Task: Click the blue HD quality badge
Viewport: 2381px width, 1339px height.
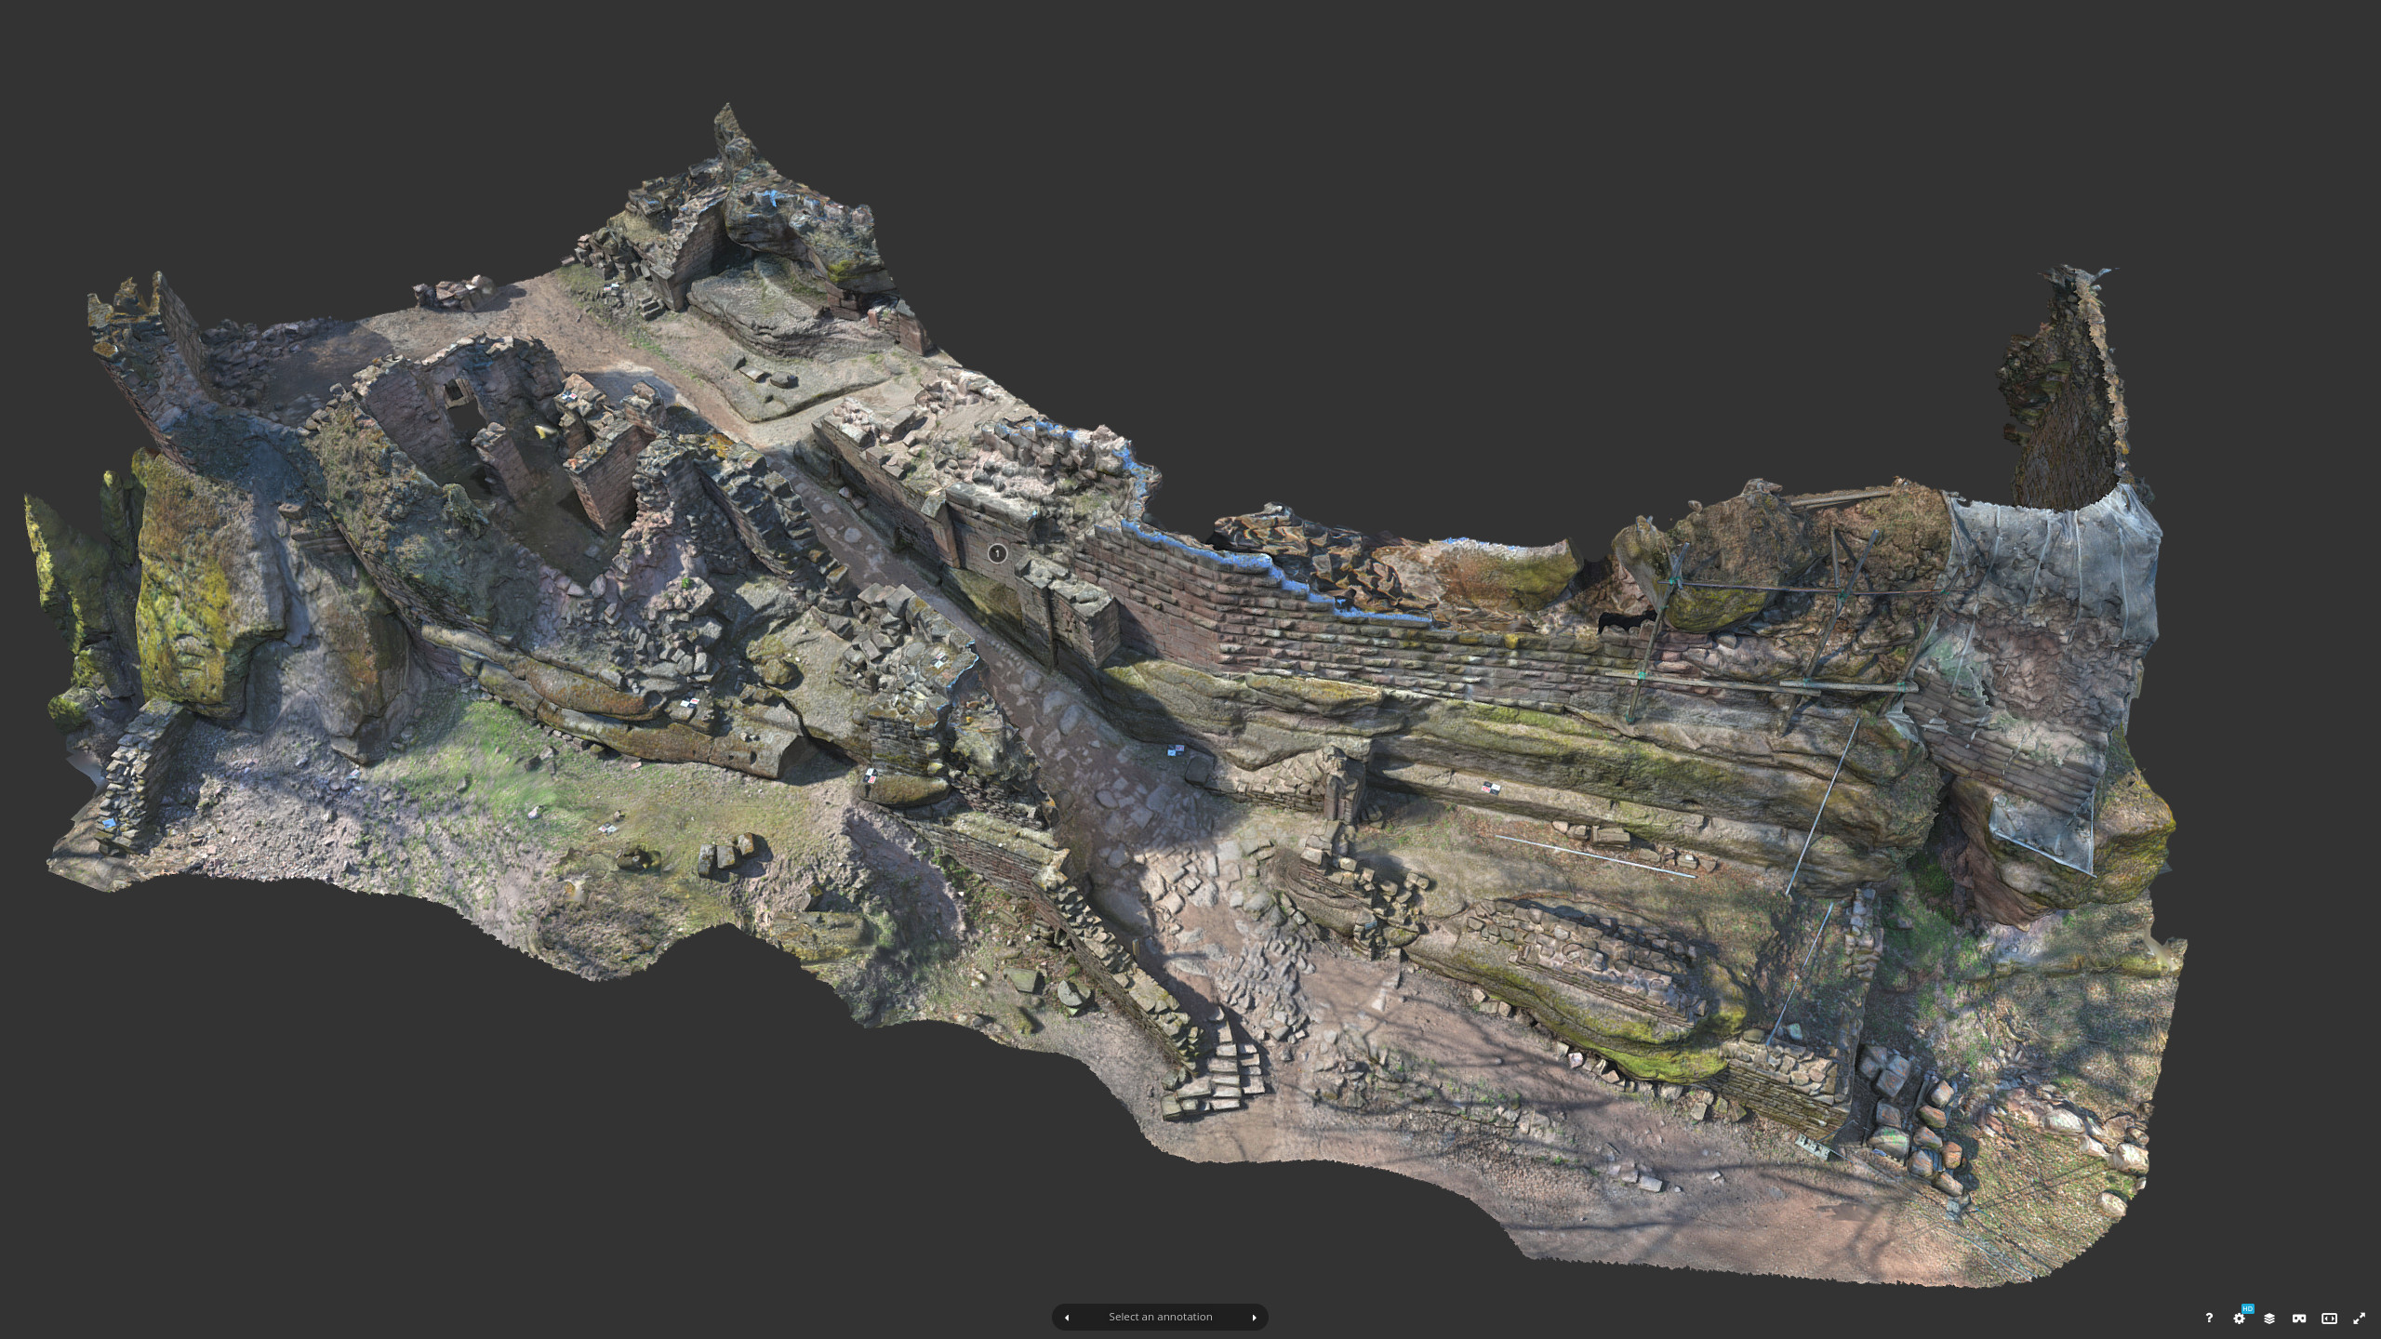Action: point(2247,1309)
